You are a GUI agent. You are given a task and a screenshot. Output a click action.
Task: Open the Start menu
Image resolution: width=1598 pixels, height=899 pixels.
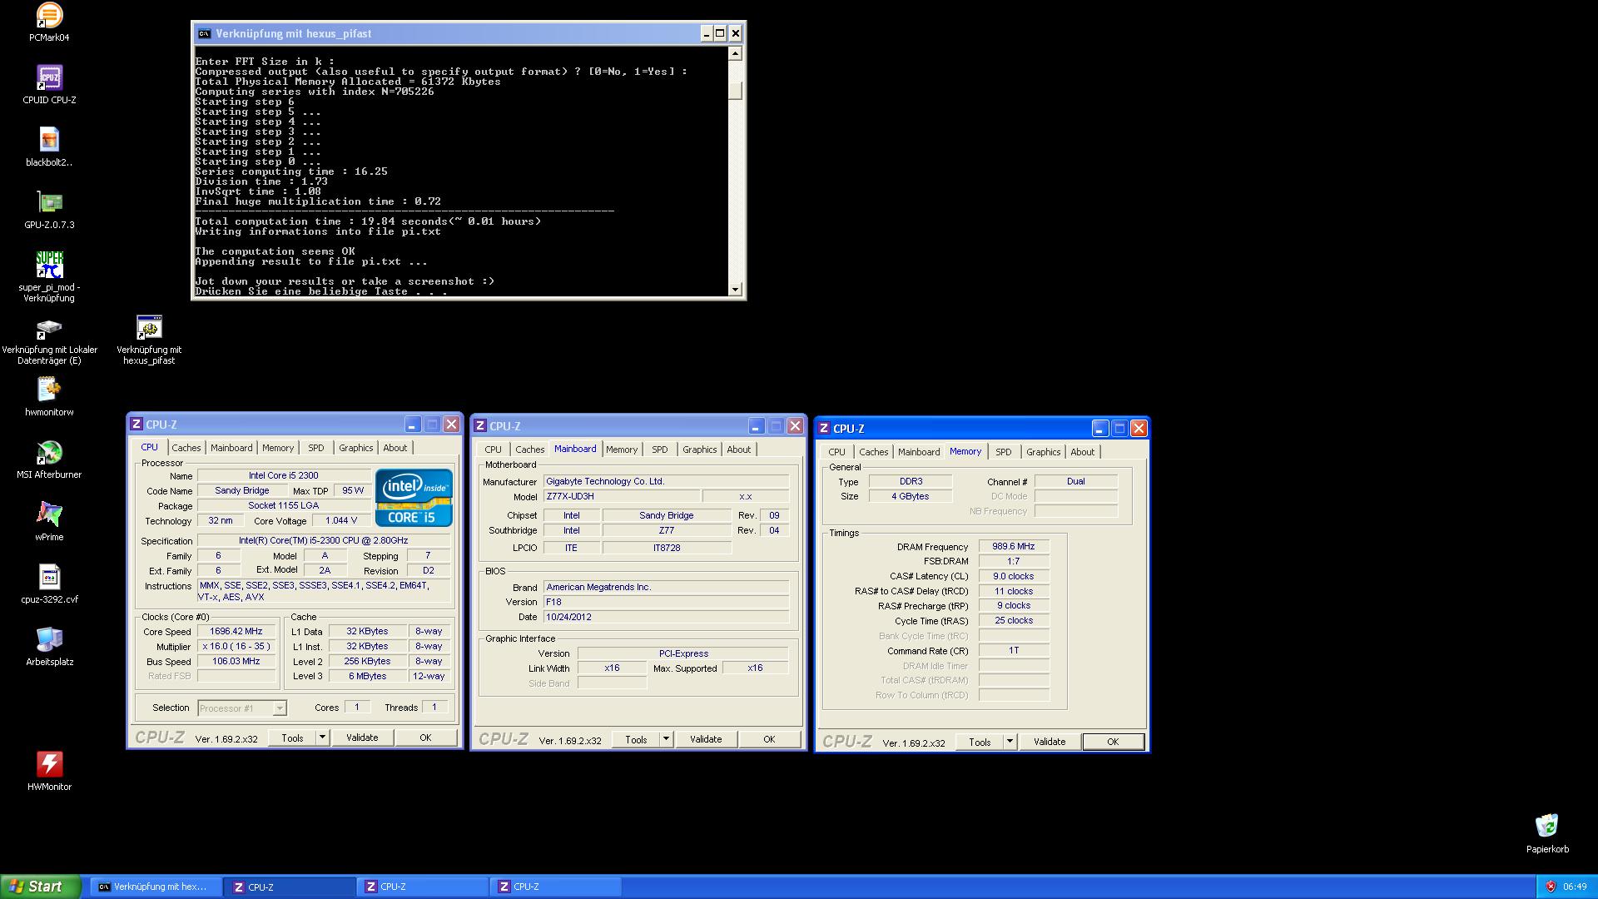[x=41, y=887]
